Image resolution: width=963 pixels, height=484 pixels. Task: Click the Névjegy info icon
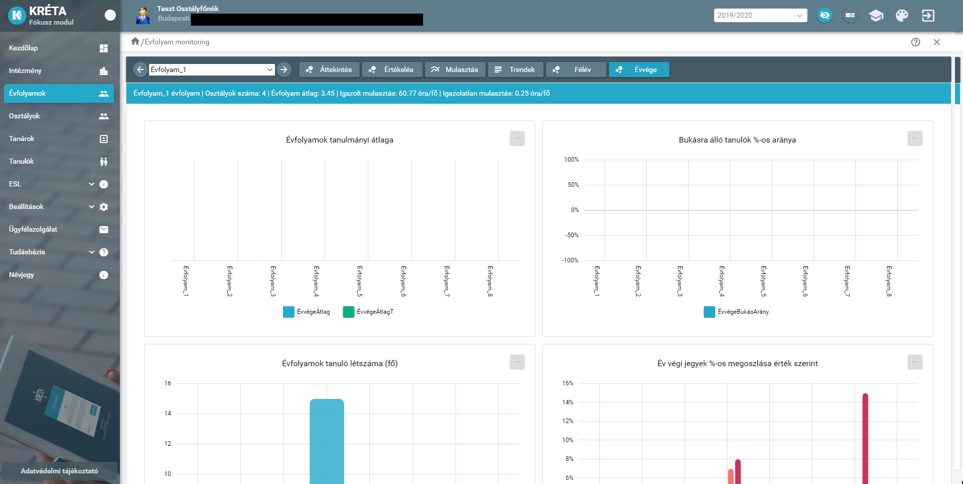pyautogui.click(x=104, y=275)
